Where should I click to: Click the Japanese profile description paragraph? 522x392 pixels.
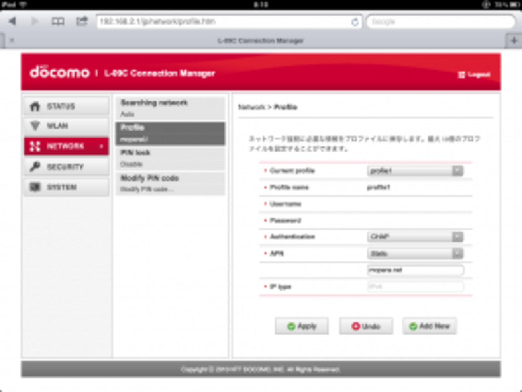[364, 144]
